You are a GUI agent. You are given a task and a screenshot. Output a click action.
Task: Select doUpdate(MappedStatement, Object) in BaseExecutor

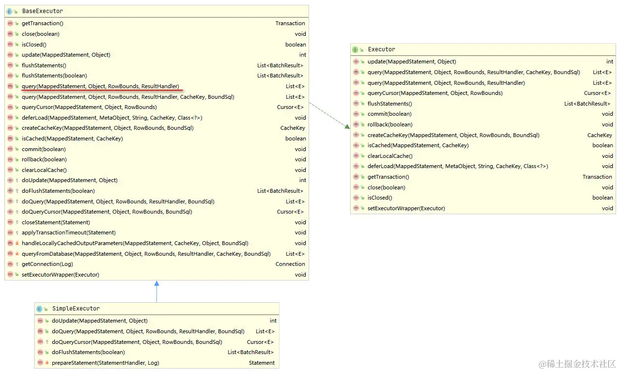(70, 180)
